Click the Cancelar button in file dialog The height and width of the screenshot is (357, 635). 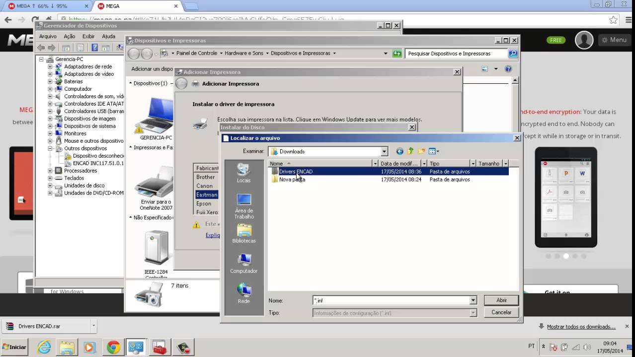pyautogui.click(x=501, y=312)
